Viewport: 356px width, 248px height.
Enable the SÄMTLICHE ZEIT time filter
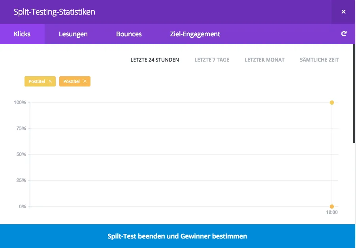[319, 60]
